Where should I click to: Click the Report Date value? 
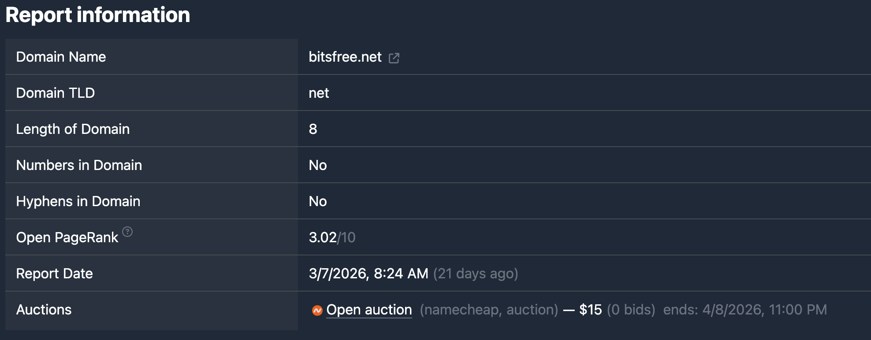pos(368,273)
